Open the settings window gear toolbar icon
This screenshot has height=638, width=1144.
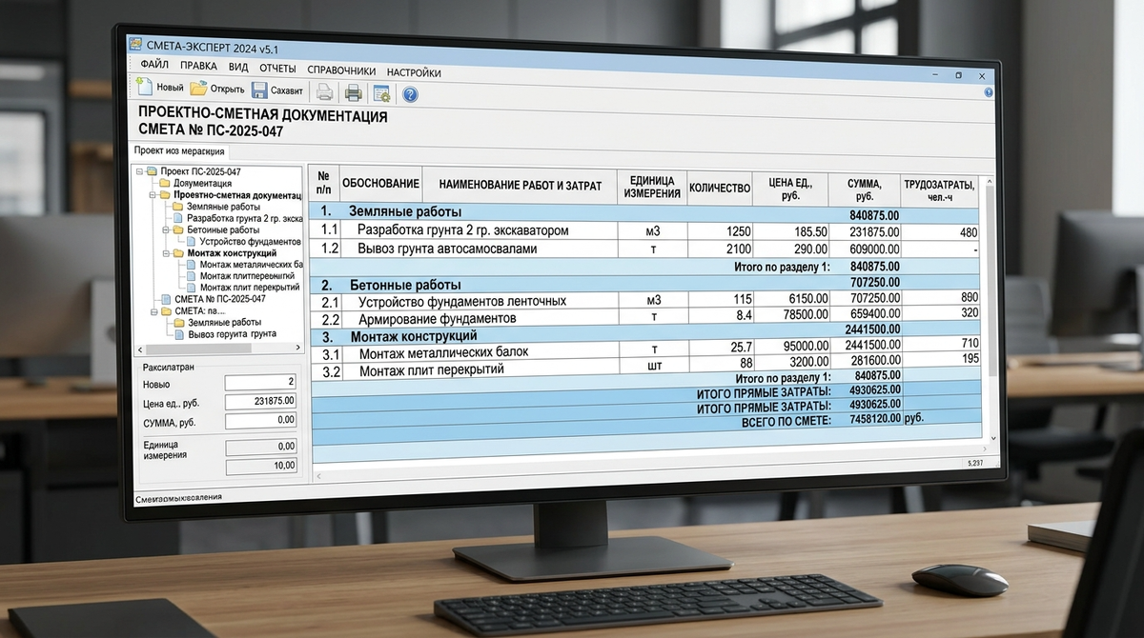point(381,93)
